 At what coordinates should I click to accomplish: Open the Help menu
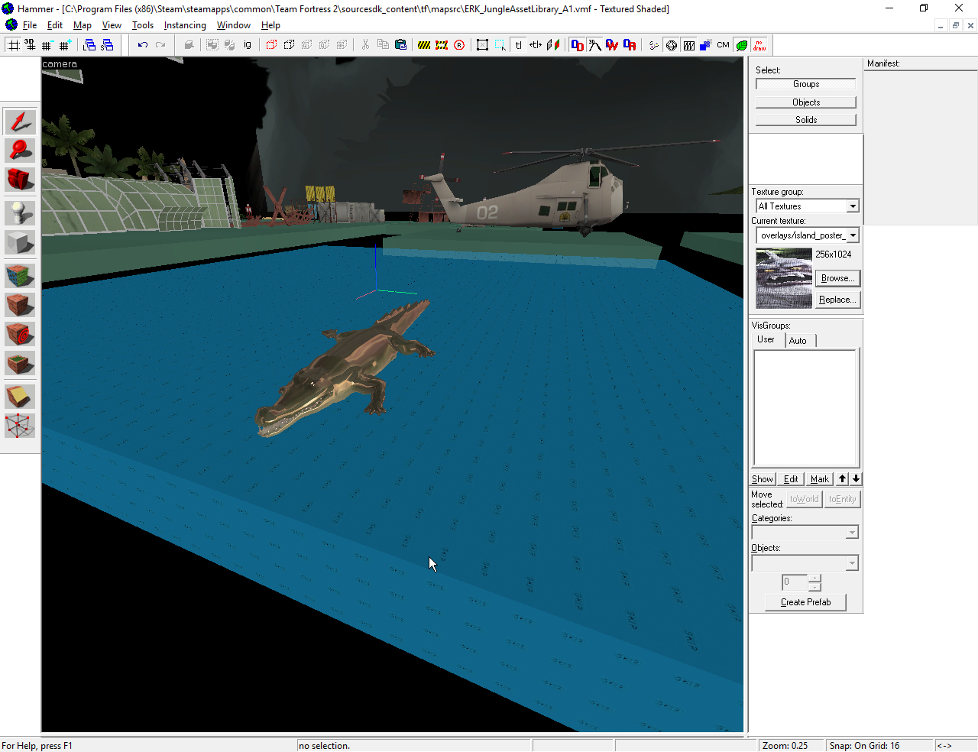pos(270,25)
